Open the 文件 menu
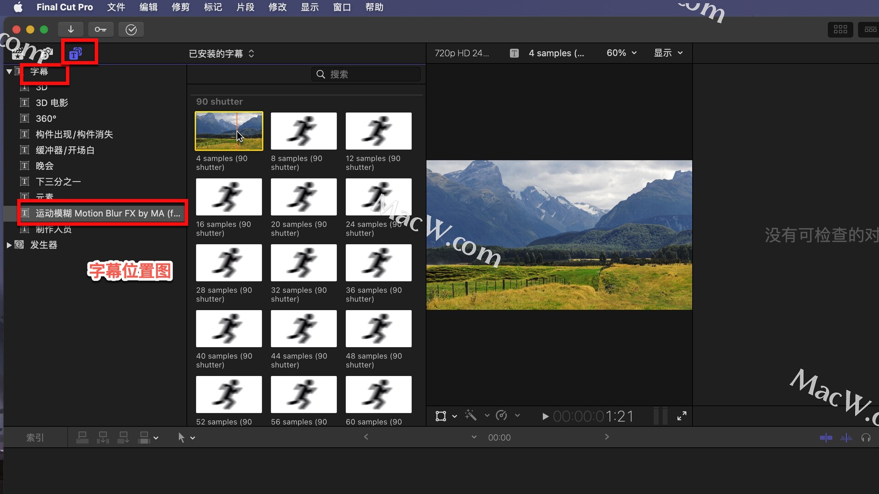The width and height of the screenshot is (879, 494). tap(116, 7)
